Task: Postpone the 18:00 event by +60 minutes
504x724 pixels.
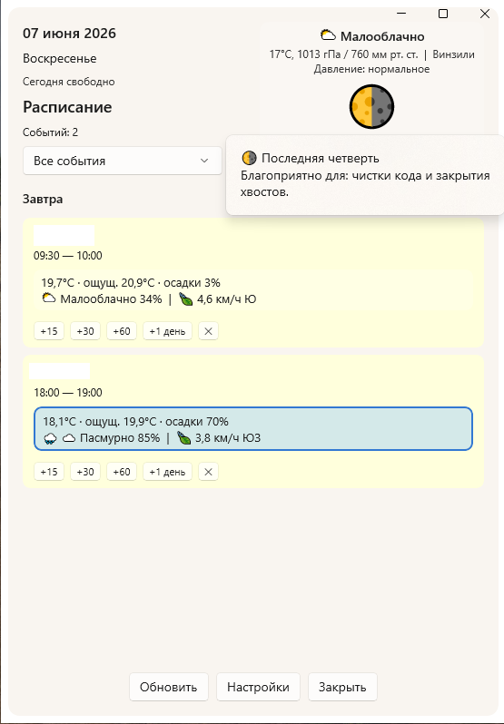Action: click(x=122, y=472)
